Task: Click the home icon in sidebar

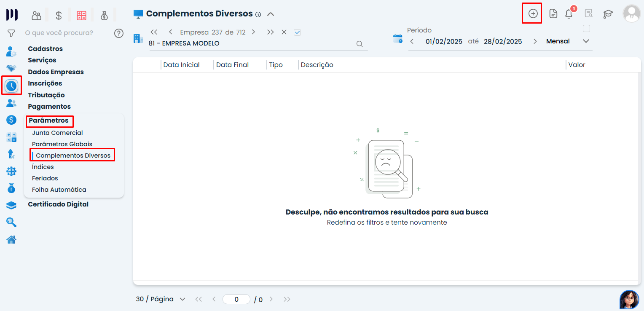Action: pyautogui.click(x=11, y=240)
